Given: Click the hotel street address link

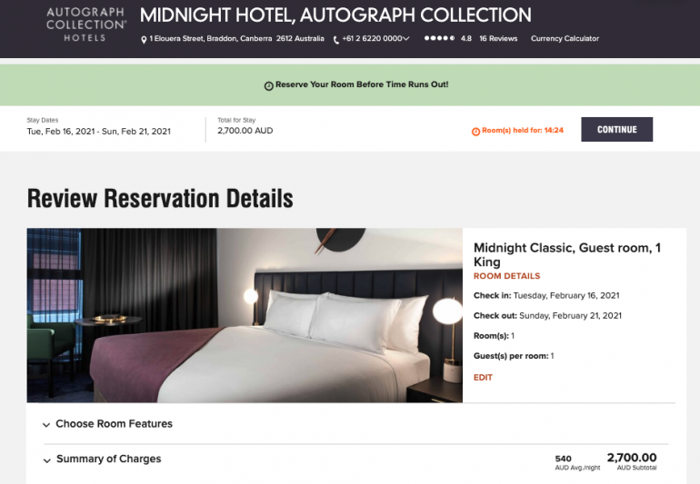Looking at the screenshot, I should pos(236,39).
